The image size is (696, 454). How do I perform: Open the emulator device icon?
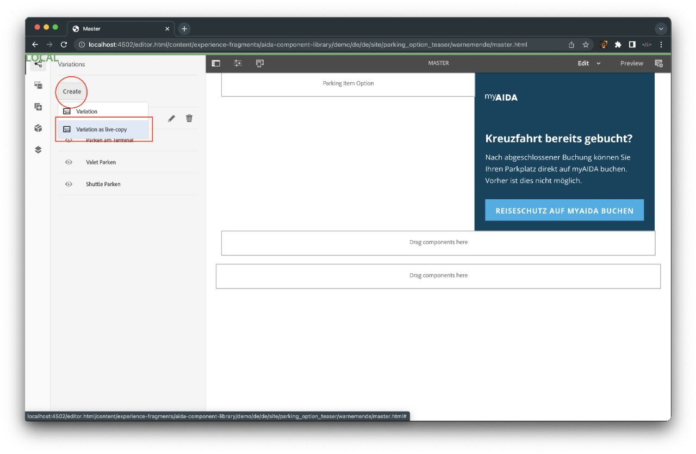(x=260, y=63)
